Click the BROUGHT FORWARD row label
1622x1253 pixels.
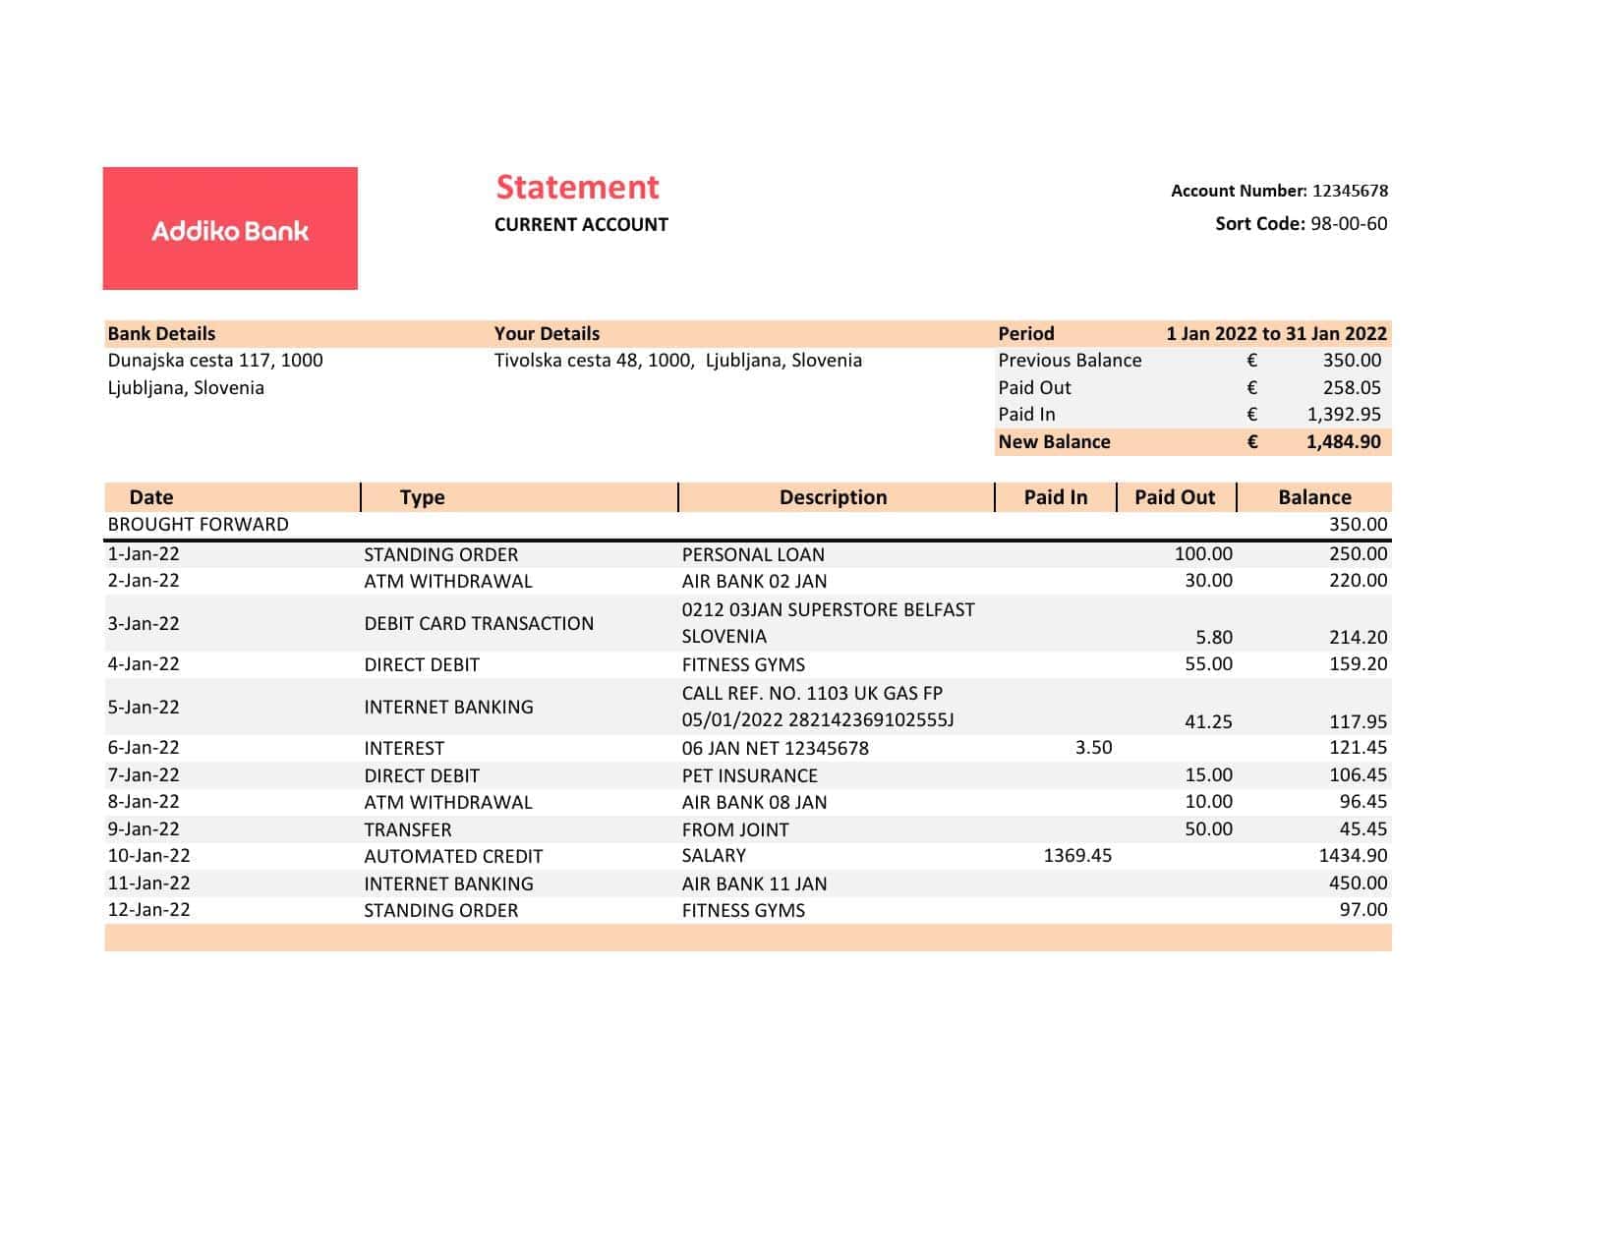coord(199,525)
